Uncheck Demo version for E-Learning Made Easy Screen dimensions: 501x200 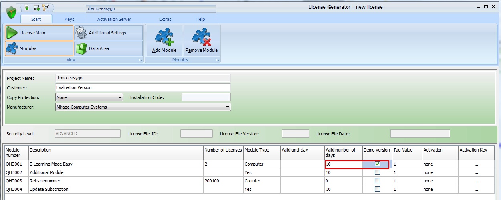pos(377,164)
